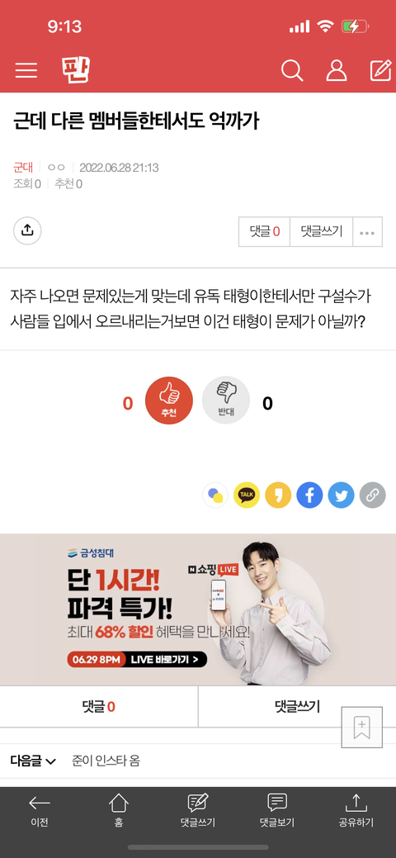Open the hamburger menu icon
The image size is (396, 858).
26,70
